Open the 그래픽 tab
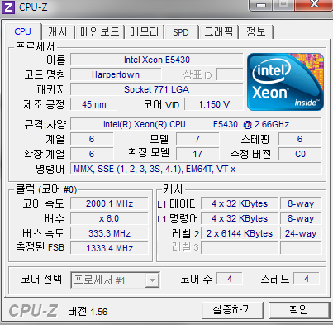This screenshot has height=325, width=333. [219, 32]
